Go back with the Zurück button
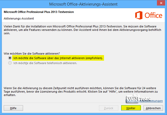 click(109, 108)
